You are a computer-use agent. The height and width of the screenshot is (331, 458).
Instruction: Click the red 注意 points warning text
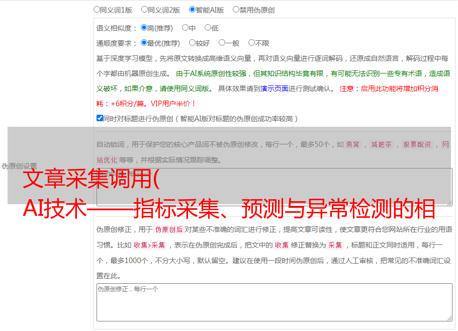(267, 96)
